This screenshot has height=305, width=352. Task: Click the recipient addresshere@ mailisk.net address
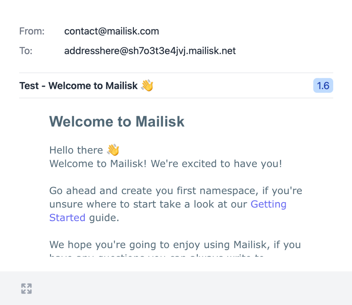pos(150,51)
